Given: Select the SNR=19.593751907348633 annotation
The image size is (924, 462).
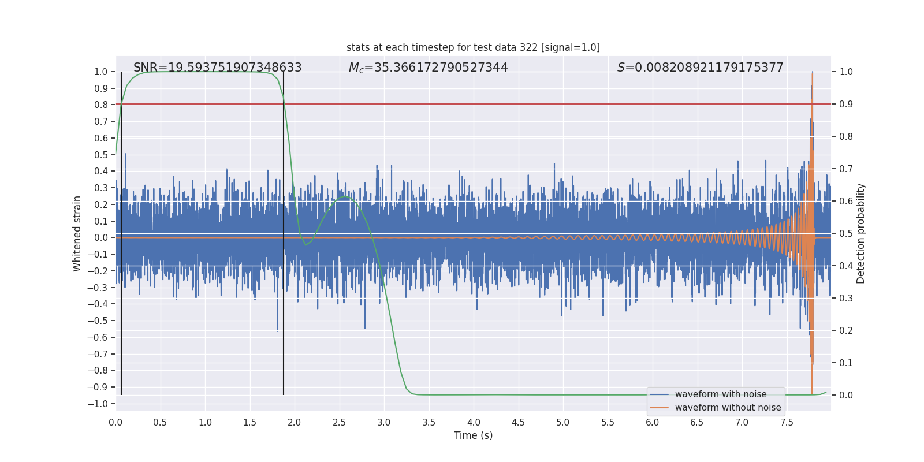Looking at the screenshot, I should (x=218, y=68).
